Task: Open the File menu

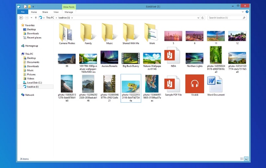Action: pos(23,12)
